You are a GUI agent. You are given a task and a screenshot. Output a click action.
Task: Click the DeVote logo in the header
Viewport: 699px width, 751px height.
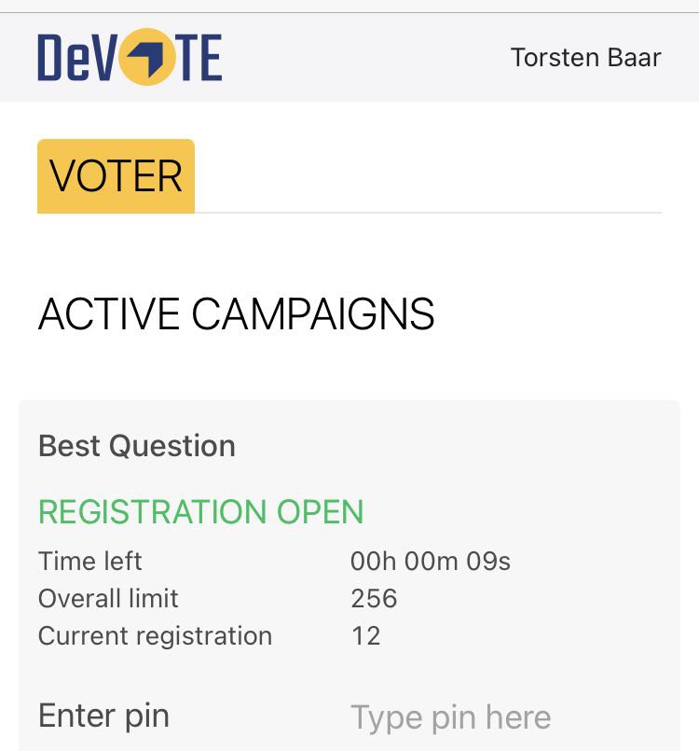[x=130, y=57]
